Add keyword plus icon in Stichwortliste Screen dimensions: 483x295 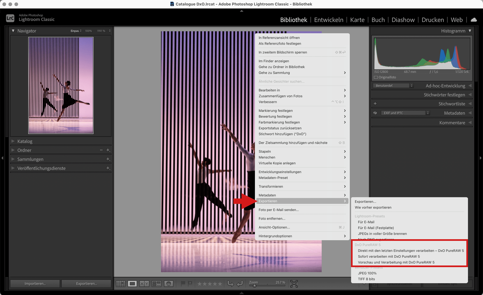[375, 104]
